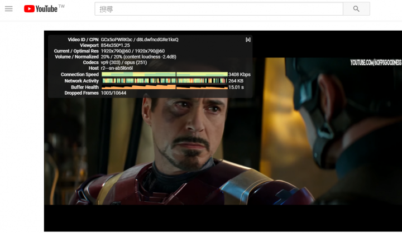Click the Dropped Frames value 1005/10644
Image resolution: width=402 pixels, height=233 pixels.
113,93
